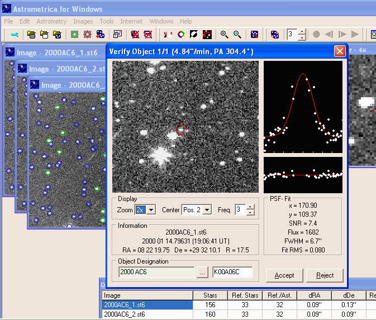376x320 pixels.
Task: Click the 2000 AC6 designation field
Action: tap(156, 272)
